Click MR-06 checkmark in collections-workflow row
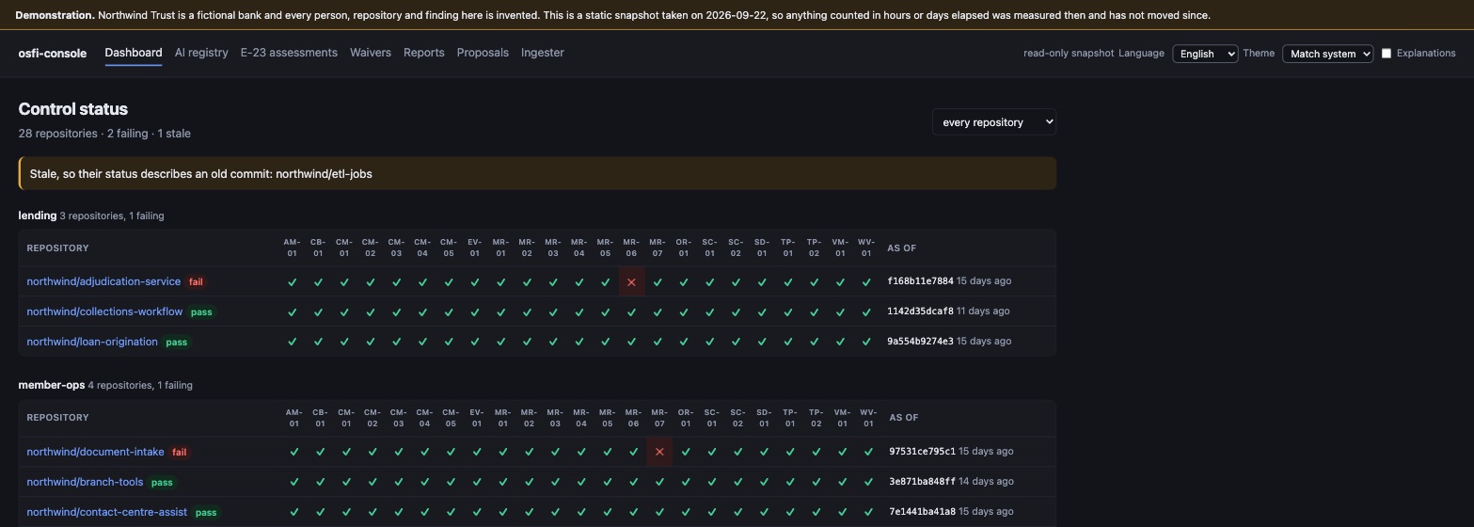This screenshot has height=527, width=1474. pos(631,311)
